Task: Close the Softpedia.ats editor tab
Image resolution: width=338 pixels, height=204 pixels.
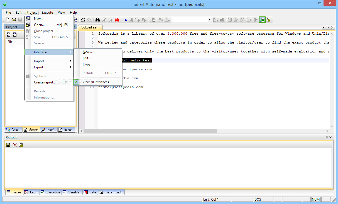Action: pyautogui.click(x=332, y=27)
